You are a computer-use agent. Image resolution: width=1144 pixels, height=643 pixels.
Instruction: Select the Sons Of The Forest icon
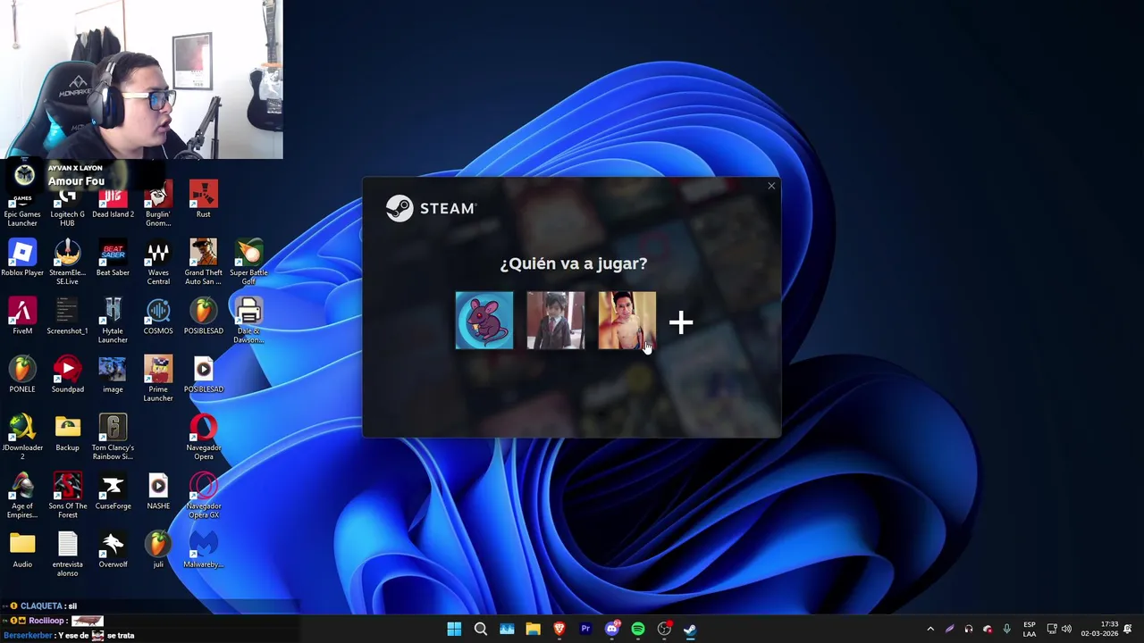tap(67, 496)
